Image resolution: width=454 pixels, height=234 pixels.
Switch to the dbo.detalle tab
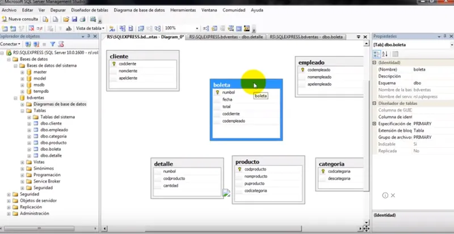(x=226, y=37)
